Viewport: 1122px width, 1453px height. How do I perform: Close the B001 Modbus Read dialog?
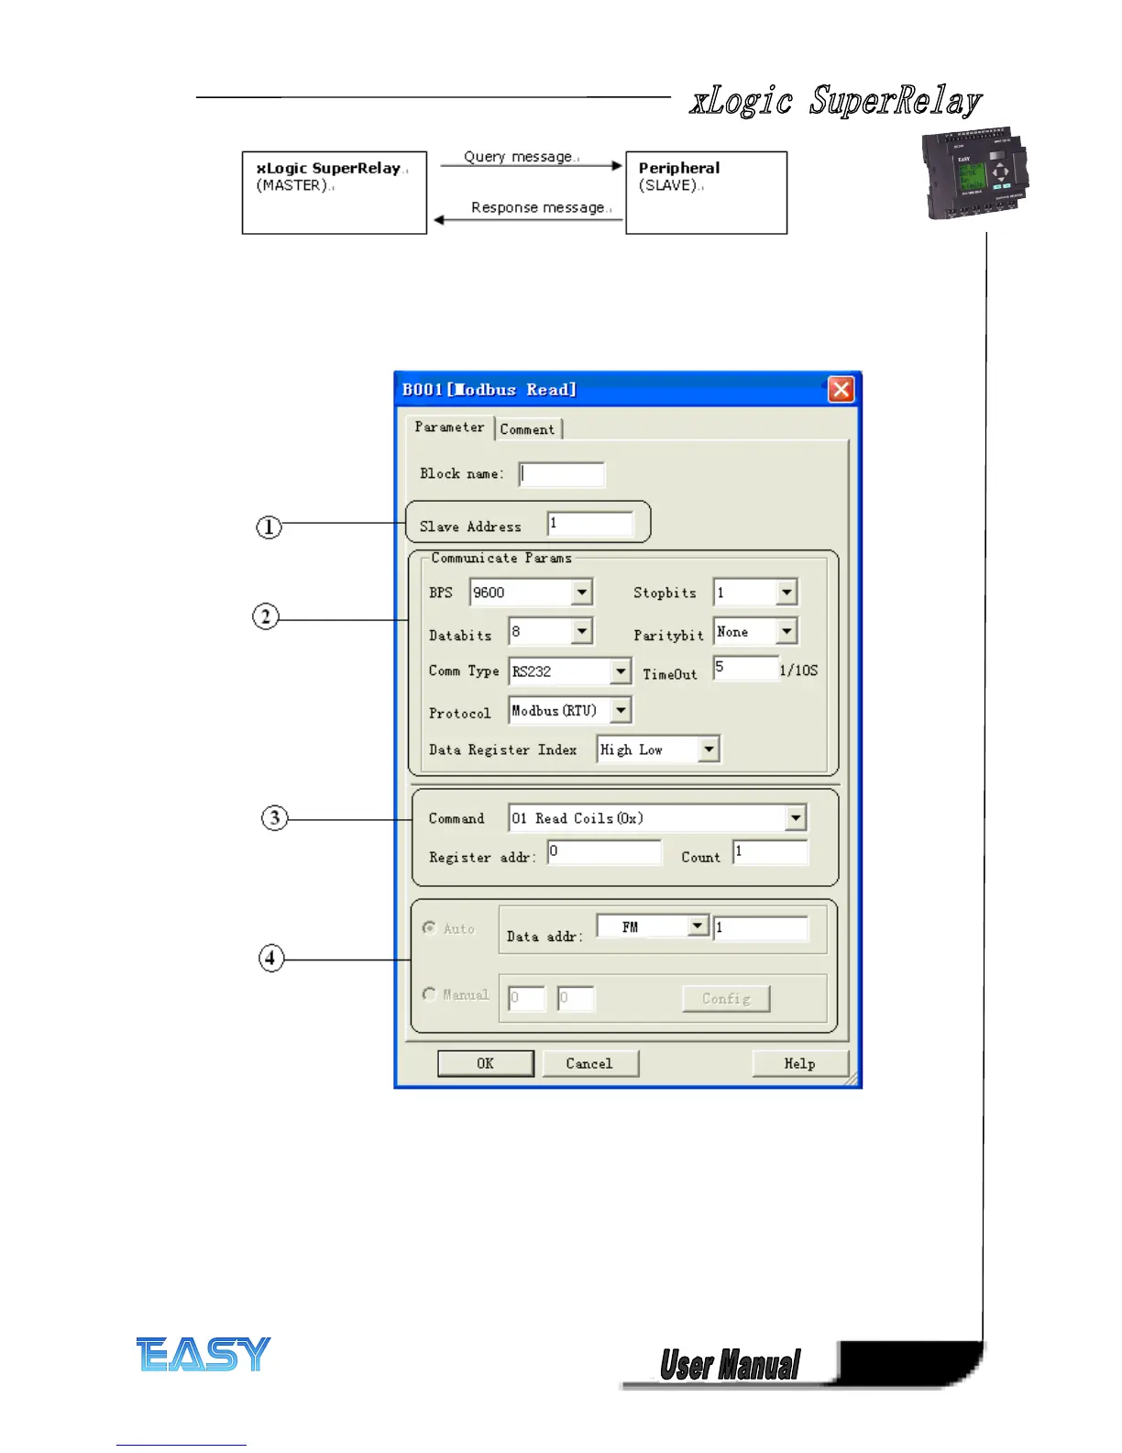[841, 390]
